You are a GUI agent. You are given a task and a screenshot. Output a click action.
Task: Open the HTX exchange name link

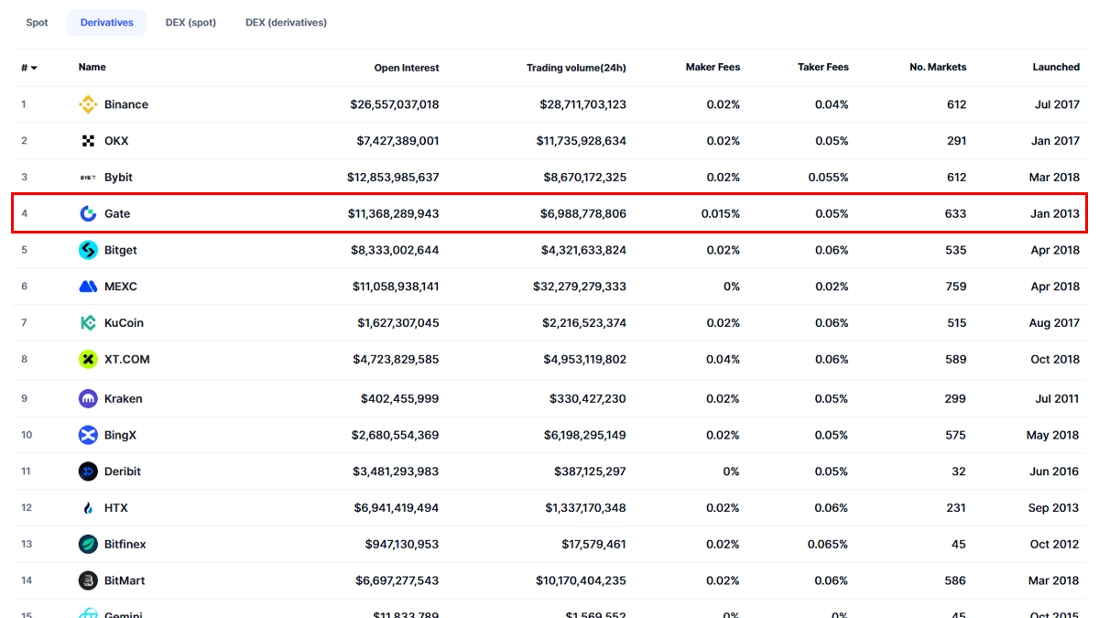coord(115,508)
